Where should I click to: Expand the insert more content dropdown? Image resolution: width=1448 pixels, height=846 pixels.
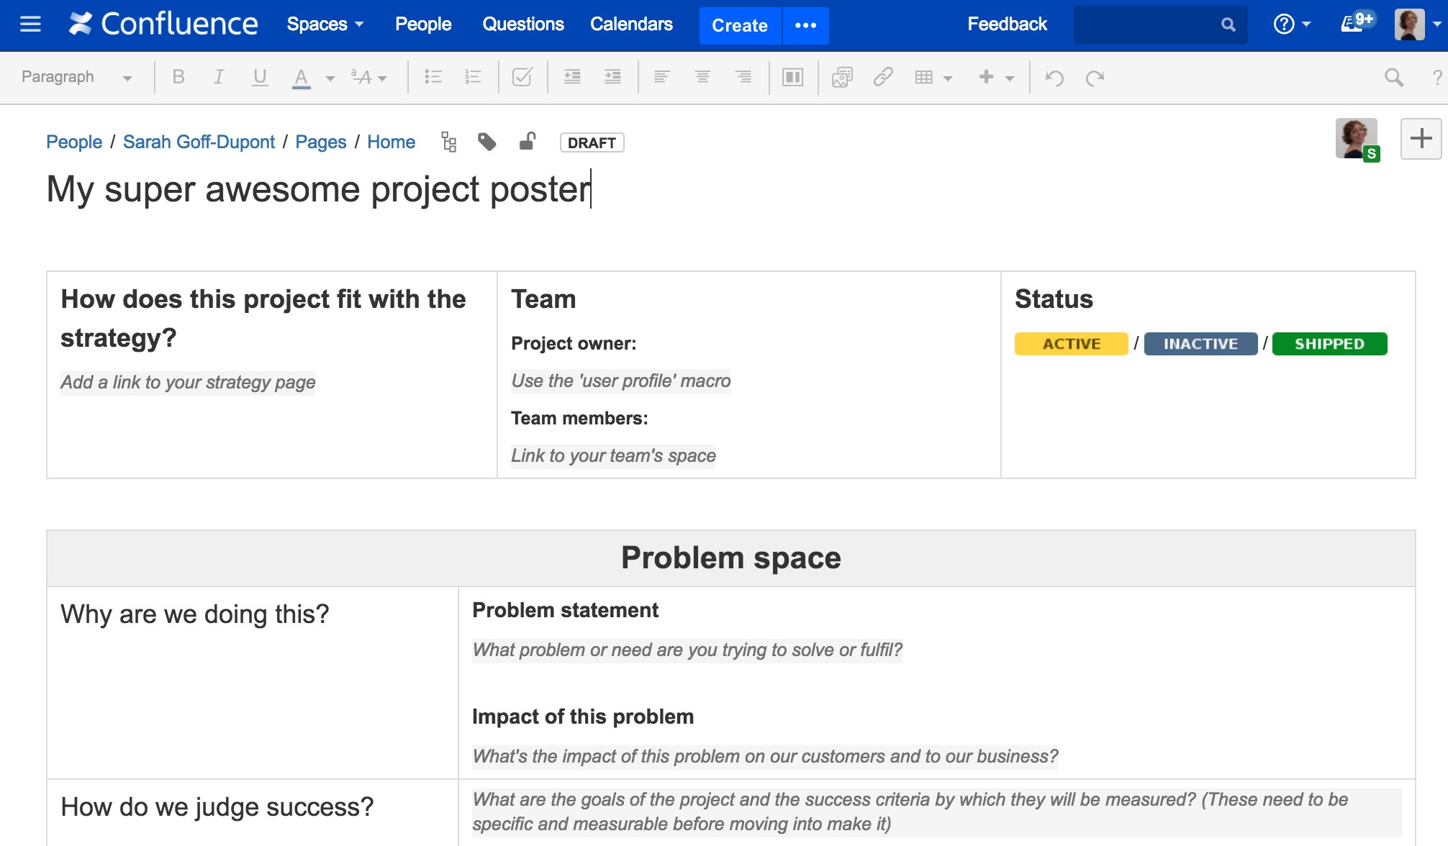1010,79
